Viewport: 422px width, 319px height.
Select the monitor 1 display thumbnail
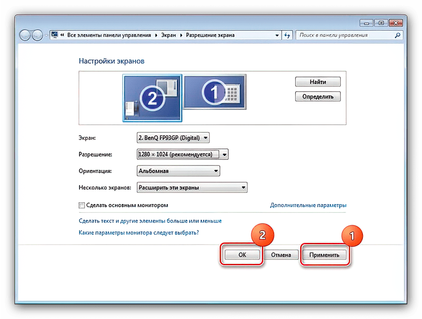click(x=215, y=93)
